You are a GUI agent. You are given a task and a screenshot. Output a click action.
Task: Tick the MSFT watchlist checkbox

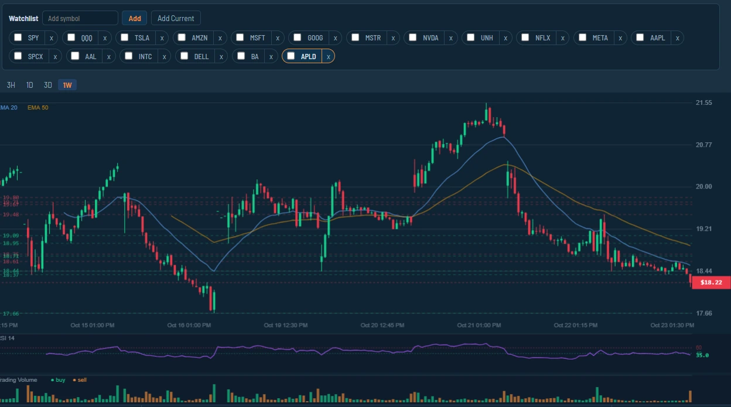240,37
